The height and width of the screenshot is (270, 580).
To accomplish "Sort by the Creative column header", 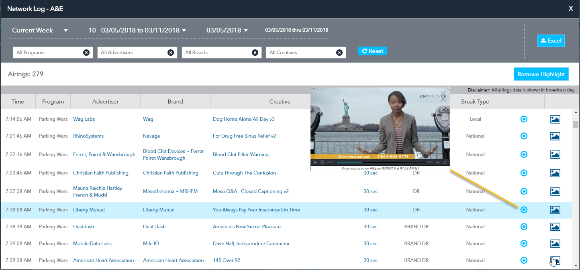I will [x=280, y=102].
